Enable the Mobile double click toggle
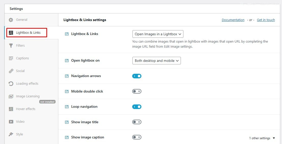The width and height of the screenshot is (282, 144). [x=137, y=91]
